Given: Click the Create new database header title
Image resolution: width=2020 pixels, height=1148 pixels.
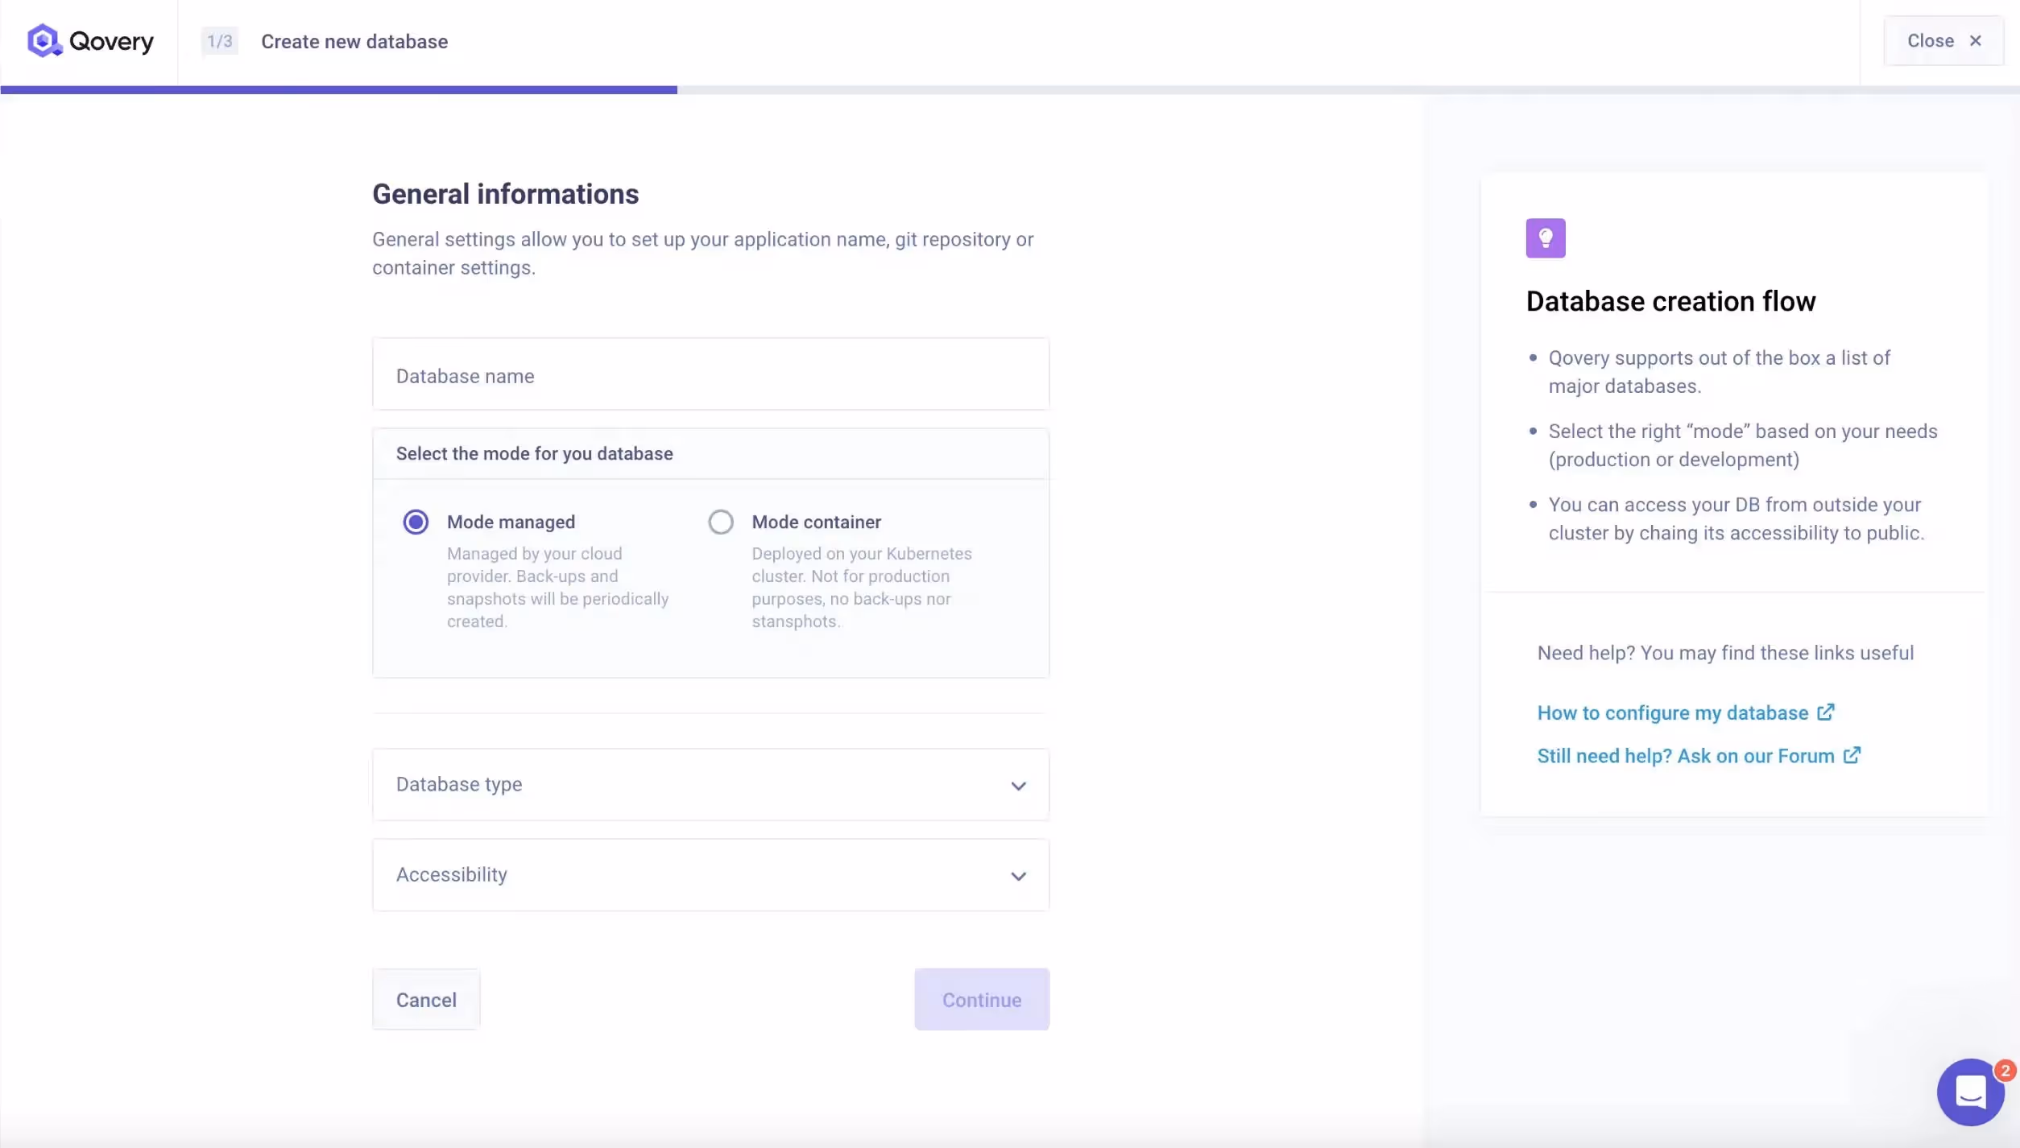Looking at the screenshot, I should 354,40.
